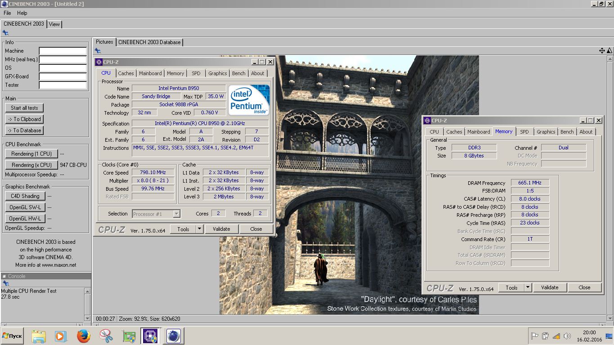The image size is (614, 345).
Task: Click the Console scrollbar down arrow
Action: [x=87, y=318]
